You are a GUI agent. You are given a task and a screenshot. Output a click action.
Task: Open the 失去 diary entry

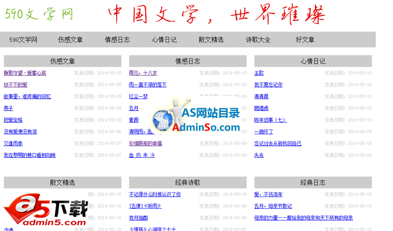pyautogui.click(x=259, y=155)
